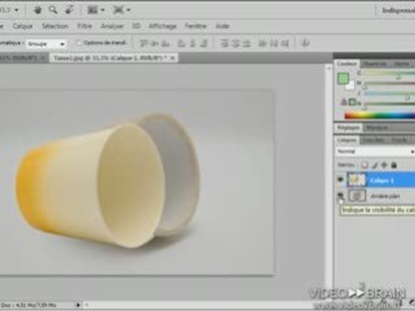Screen dimensions: 415x311
Task: Toggle the lock transparent pixels icon
Action: pos(365,165)
